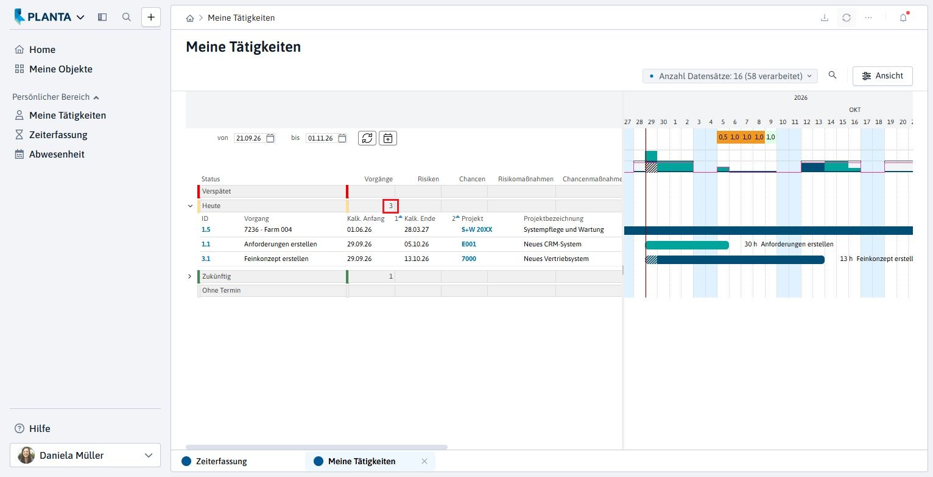Click the horizontal scrollbar below the table
This screenshot has height=477, width=933.
click(x=316, y=447)
